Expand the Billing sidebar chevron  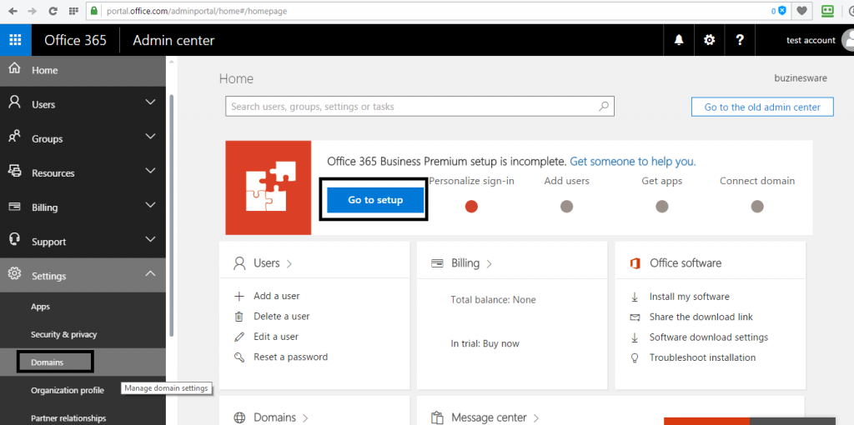point(150,205)
